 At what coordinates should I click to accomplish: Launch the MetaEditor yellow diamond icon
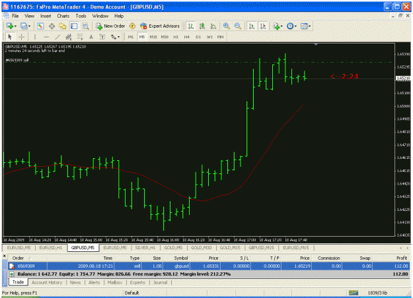(132, 26)
